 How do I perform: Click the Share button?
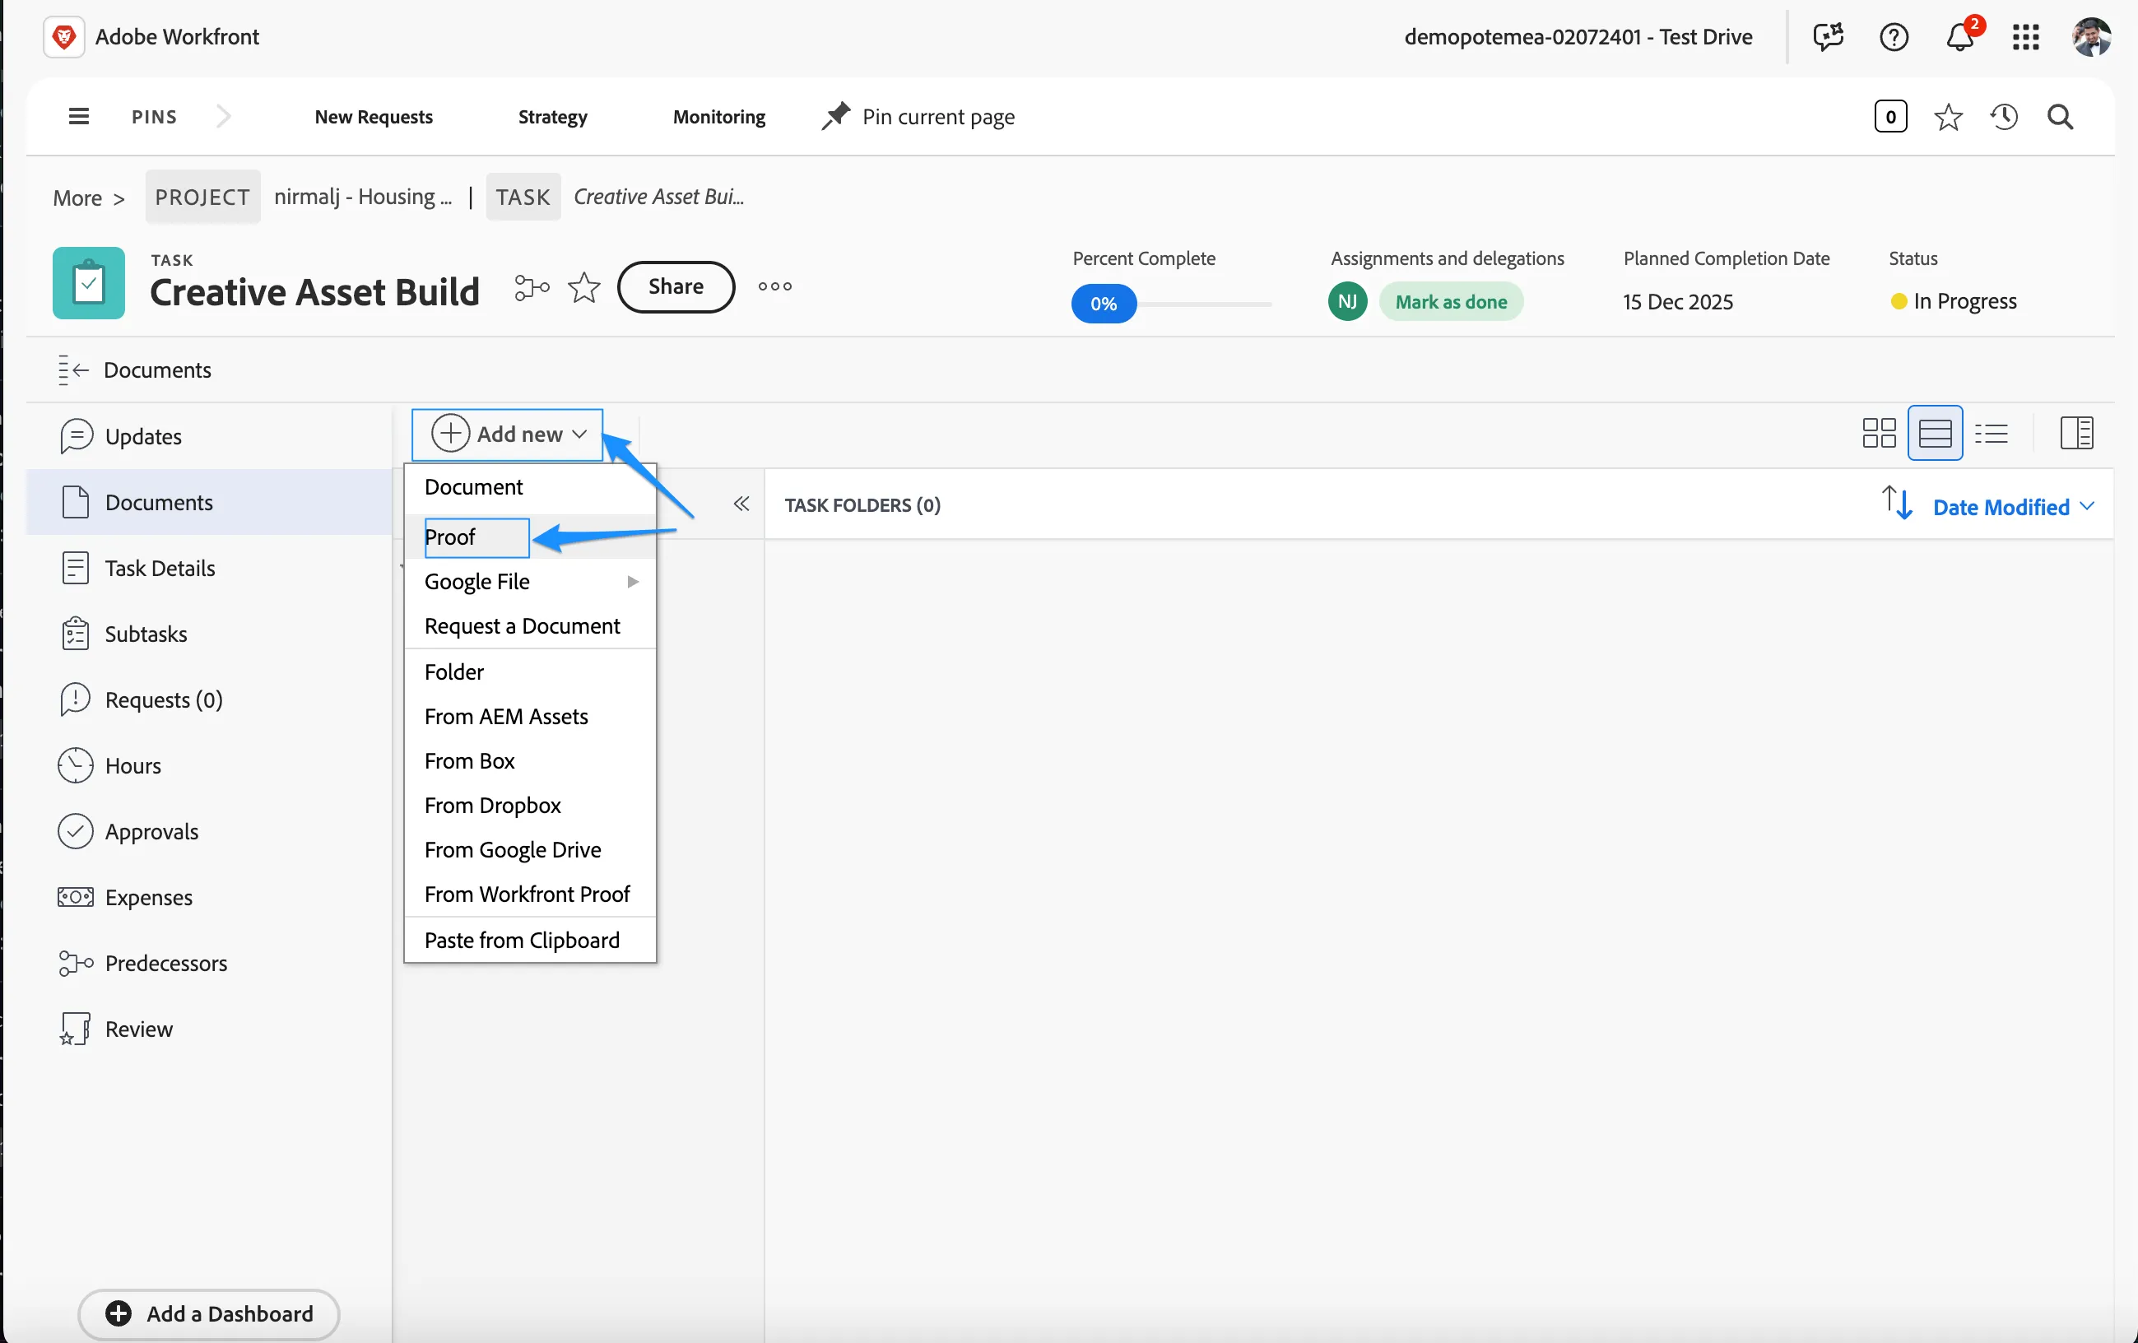(676, 286)
